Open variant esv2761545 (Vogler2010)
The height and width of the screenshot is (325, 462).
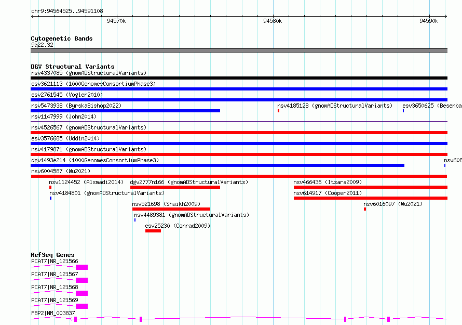(x=67, y=95)
